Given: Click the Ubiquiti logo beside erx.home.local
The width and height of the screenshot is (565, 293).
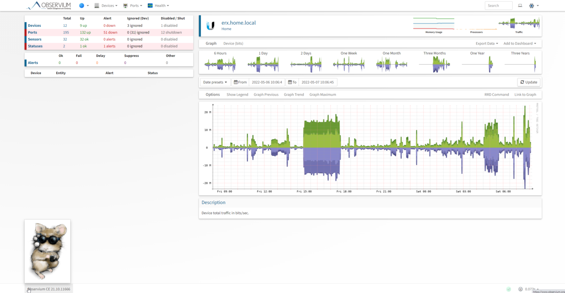Looking at the screenshot, I should 210,25.
